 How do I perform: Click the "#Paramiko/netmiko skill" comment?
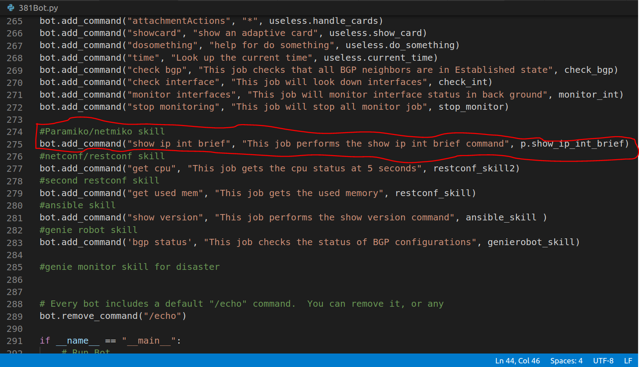pyautogui.click(x=102, y=131)
